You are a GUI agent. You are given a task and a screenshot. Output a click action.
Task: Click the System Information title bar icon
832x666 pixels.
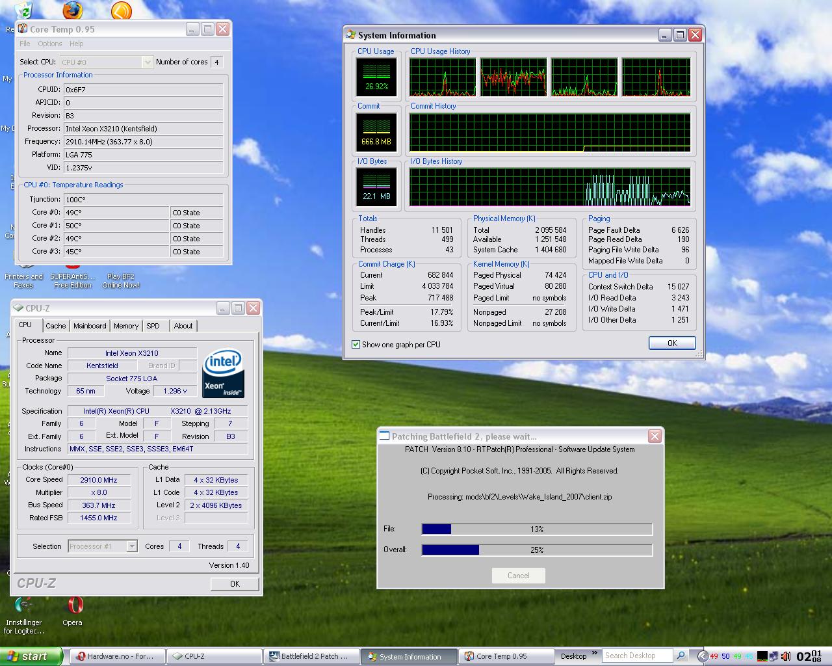coord(351,35)
